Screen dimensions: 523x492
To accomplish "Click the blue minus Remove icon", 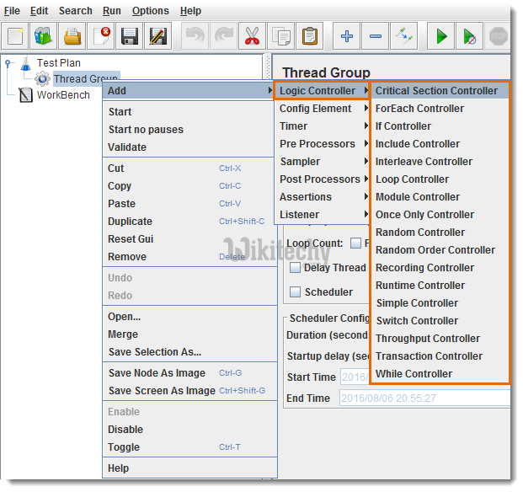I will pos(376,36).
